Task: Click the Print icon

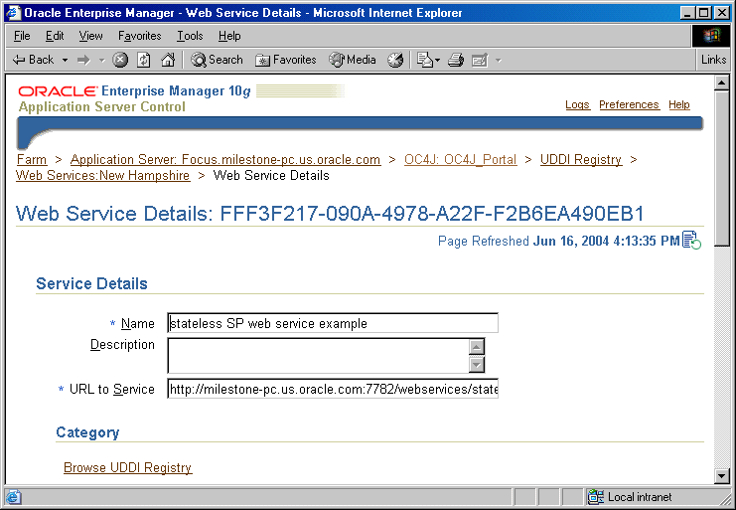Action: (x=455, y=60)
